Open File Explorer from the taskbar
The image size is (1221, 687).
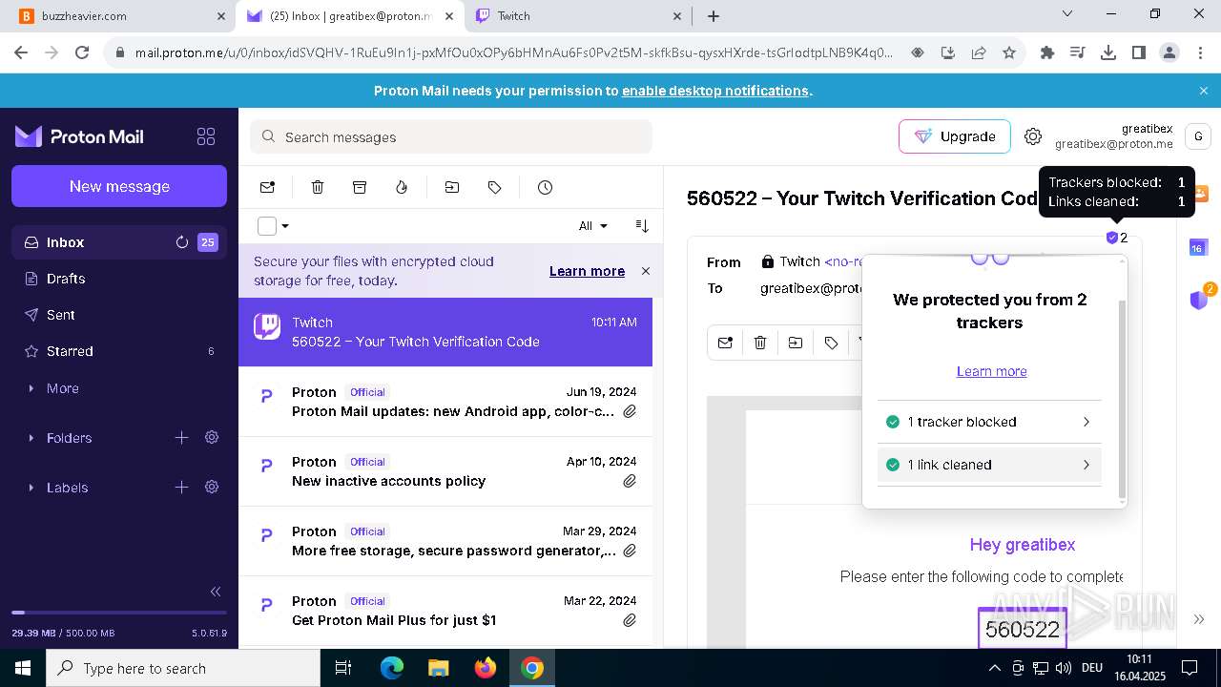[438, 668]
